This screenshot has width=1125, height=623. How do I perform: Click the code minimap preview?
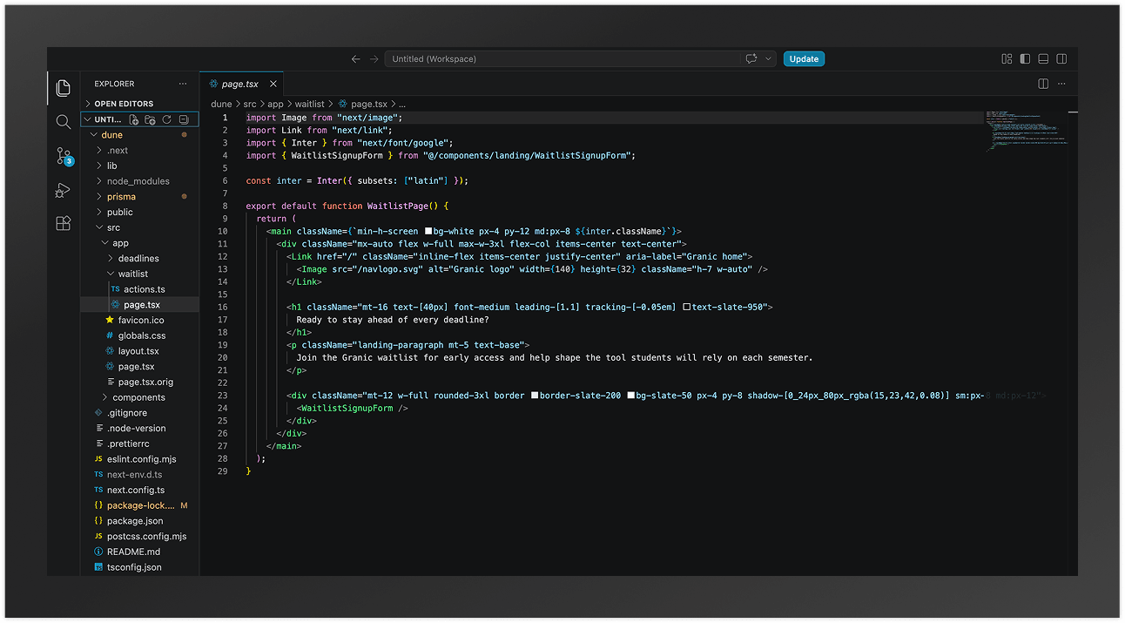click(1027, 130)
